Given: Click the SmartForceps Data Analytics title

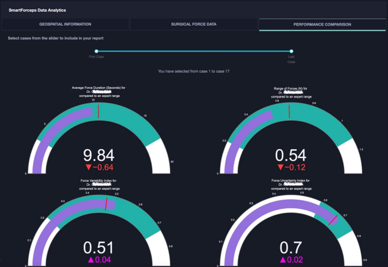Looking at the screenshot, I should [37, 10].
